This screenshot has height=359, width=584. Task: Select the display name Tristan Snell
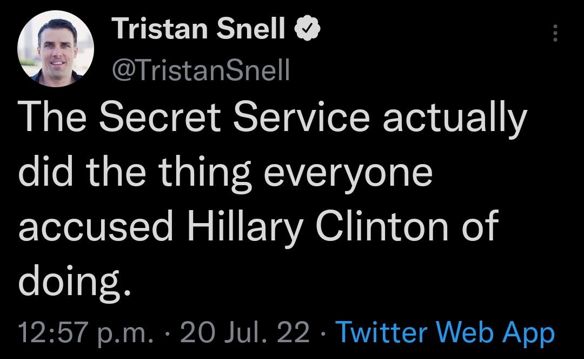coord(200,29)
